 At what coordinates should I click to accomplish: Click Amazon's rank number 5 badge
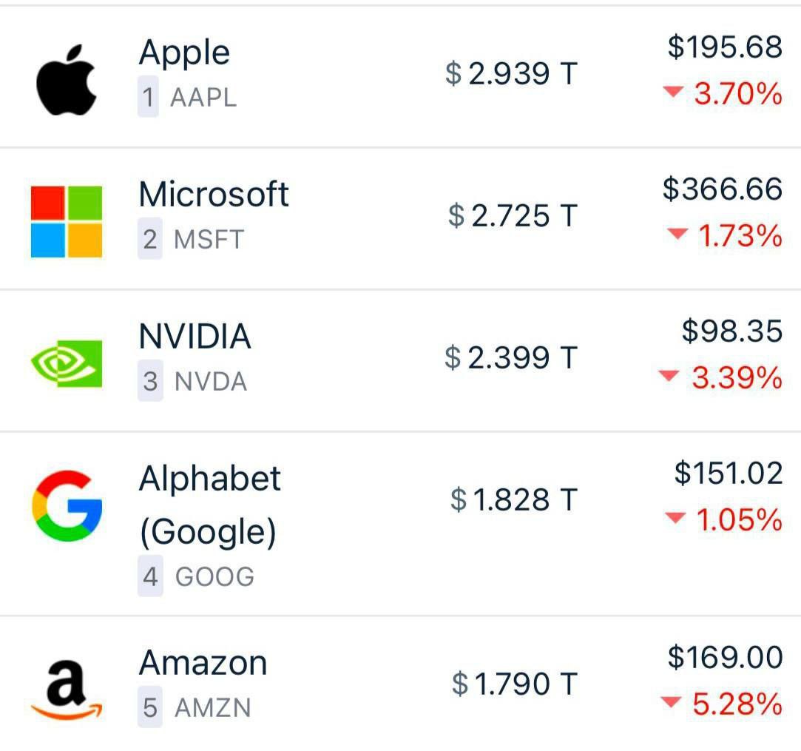point(150,707)
